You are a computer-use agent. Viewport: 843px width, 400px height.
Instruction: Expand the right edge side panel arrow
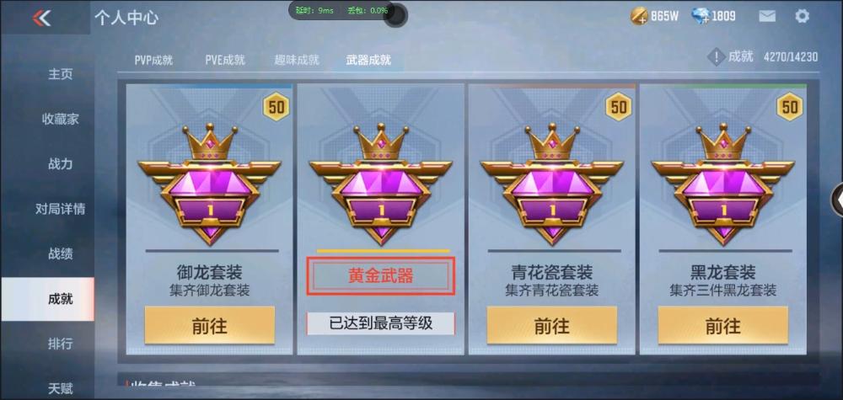pos(838,200)
